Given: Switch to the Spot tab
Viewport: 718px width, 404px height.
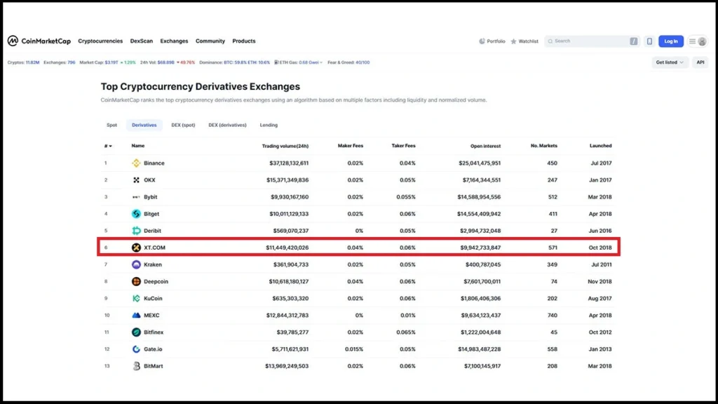Looking at the screenshot, I should coord(111,125).
